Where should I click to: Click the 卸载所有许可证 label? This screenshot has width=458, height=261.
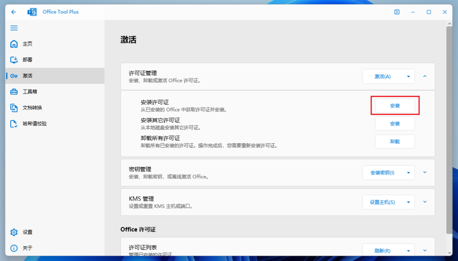coord(161,138)
